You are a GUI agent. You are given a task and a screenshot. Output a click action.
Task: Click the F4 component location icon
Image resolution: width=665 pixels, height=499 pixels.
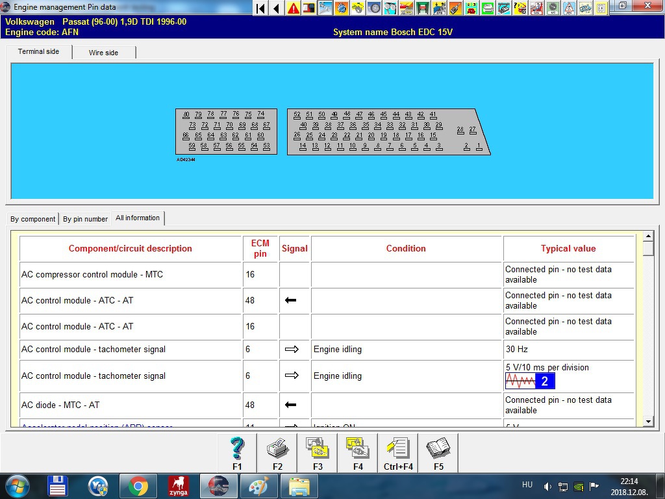(x=358, y=453)
